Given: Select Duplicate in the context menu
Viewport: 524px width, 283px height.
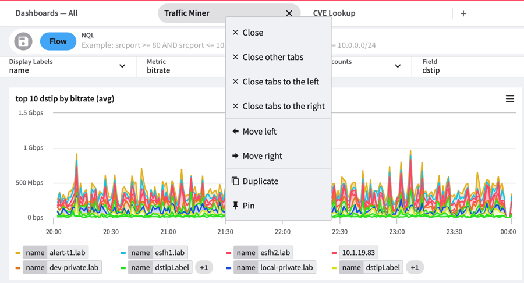Looking at the screenshot, I should click(260, 181).
